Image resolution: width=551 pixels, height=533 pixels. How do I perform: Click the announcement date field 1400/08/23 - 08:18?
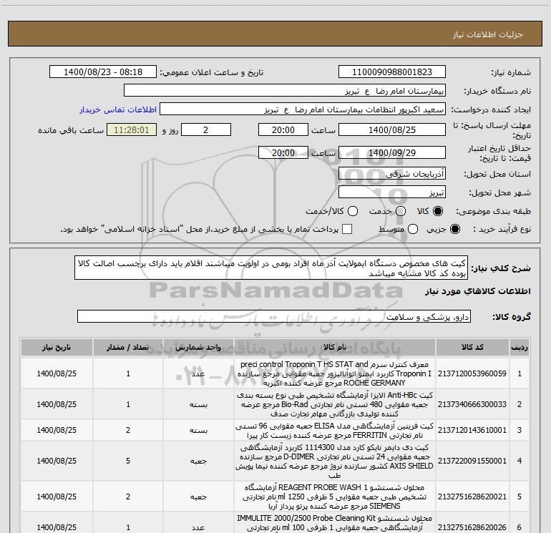103,72
